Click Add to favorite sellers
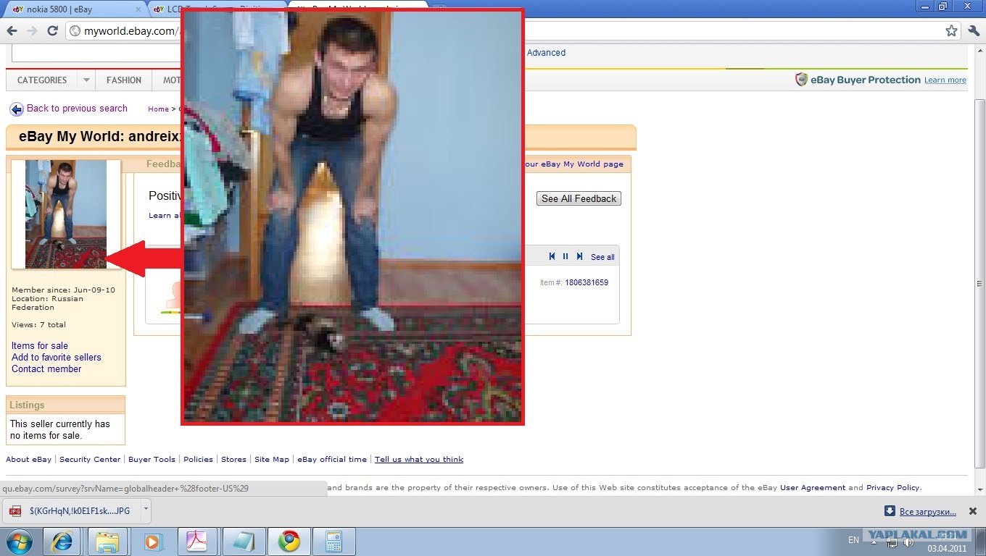The width and height of the screenshot is (986, 556). point(57,357)
